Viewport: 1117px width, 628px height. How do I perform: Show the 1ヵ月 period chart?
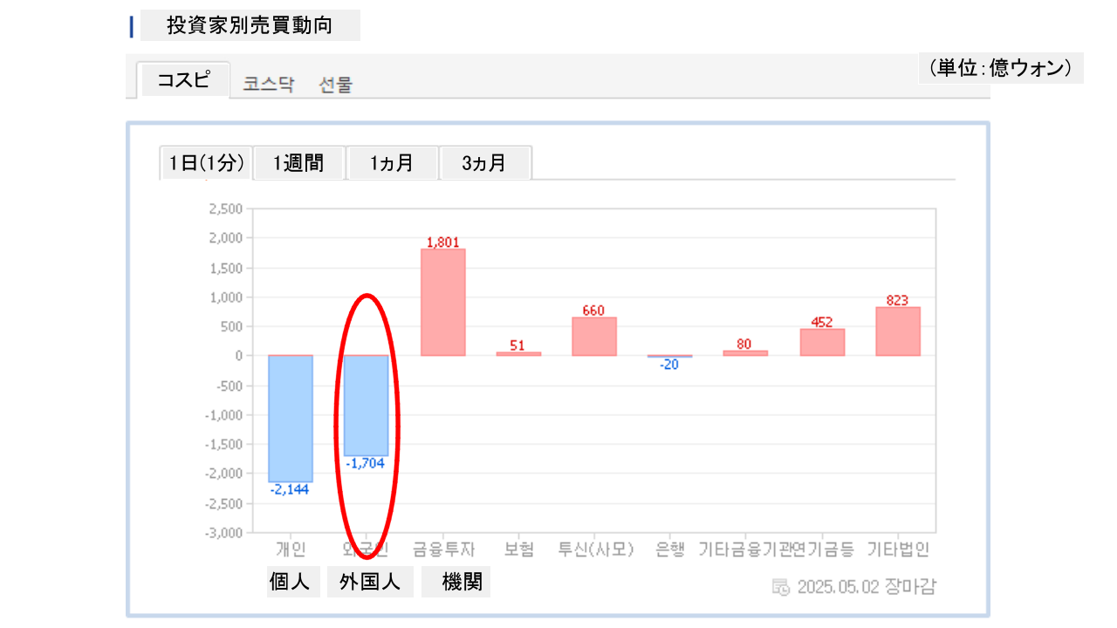point(392,163)
